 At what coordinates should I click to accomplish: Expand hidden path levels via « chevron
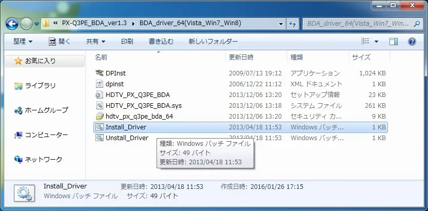point(55,24)
